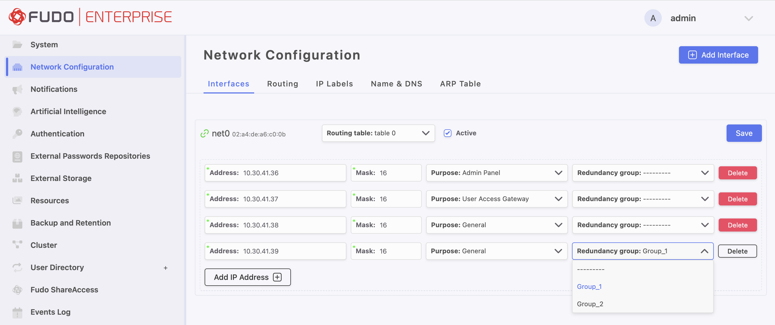Click the Cluster sidebar icon
Screen dimensions: 775x325
[17, 245]
